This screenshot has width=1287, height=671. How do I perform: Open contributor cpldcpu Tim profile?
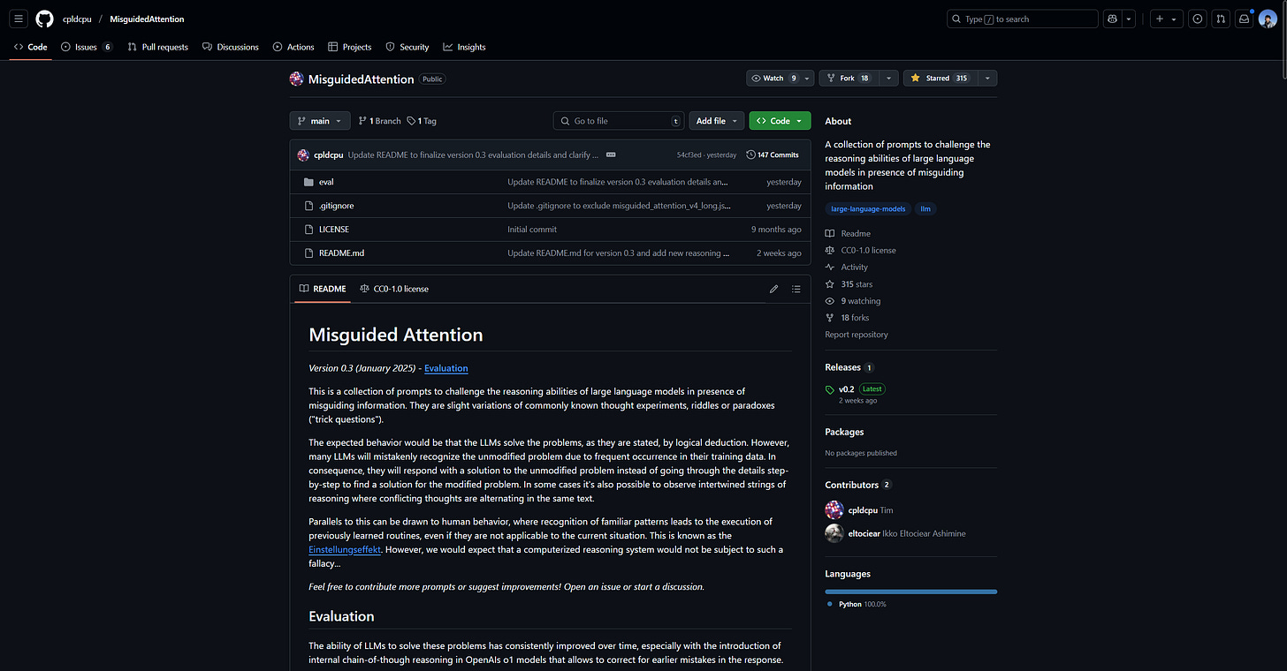(859, 510)
